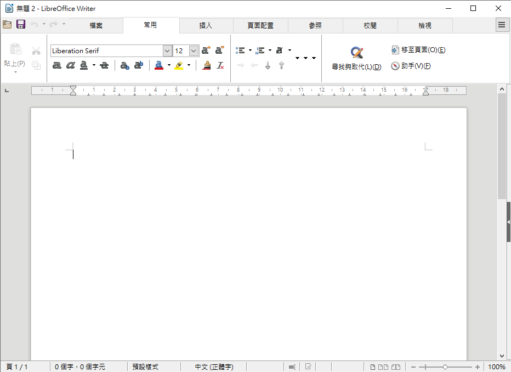Decrease font size with the shrink icon
Image resolution: width=511 pixels, height=372 pixels.
tap(220, 50)
